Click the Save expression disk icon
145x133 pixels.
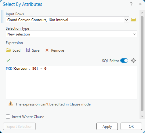28,50
